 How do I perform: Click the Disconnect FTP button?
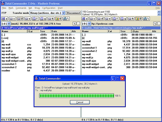tap(74, 13)
